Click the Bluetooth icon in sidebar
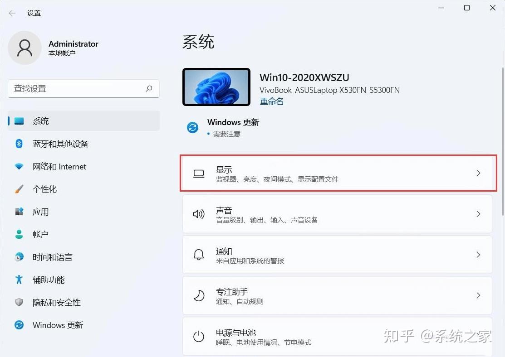Image resolution: width=505 pixels, height=357 pixels. tap(19, 144)
